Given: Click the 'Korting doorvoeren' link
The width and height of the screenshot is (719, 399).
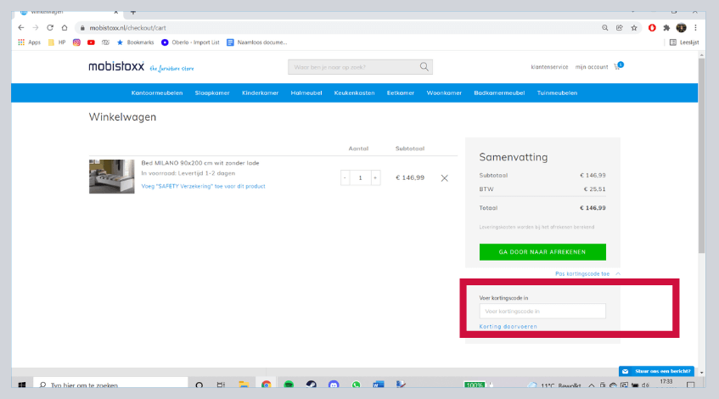Looking at the screenshot, I should (x=508, y=326).
